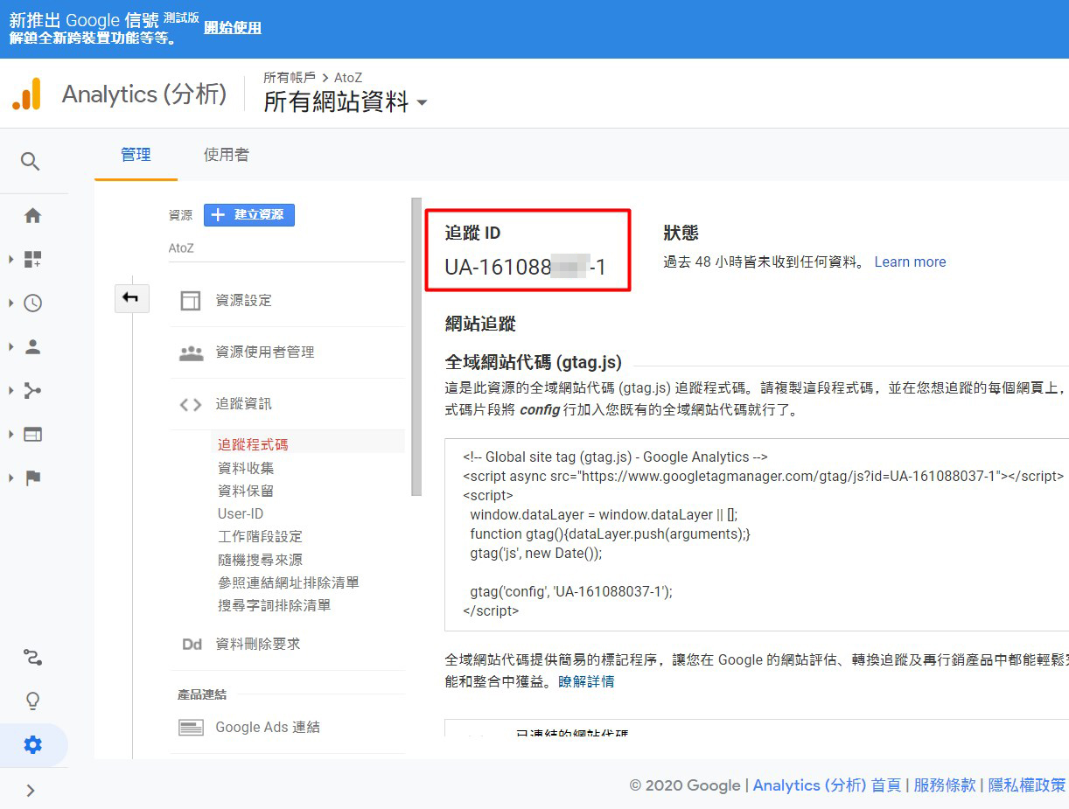Switch to the 使用者 tab

point(226,155)
